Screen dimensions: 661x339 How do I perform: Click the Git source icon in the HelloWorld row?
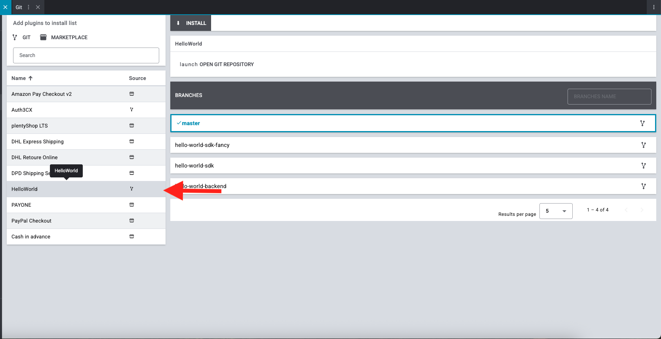(131, 189)
